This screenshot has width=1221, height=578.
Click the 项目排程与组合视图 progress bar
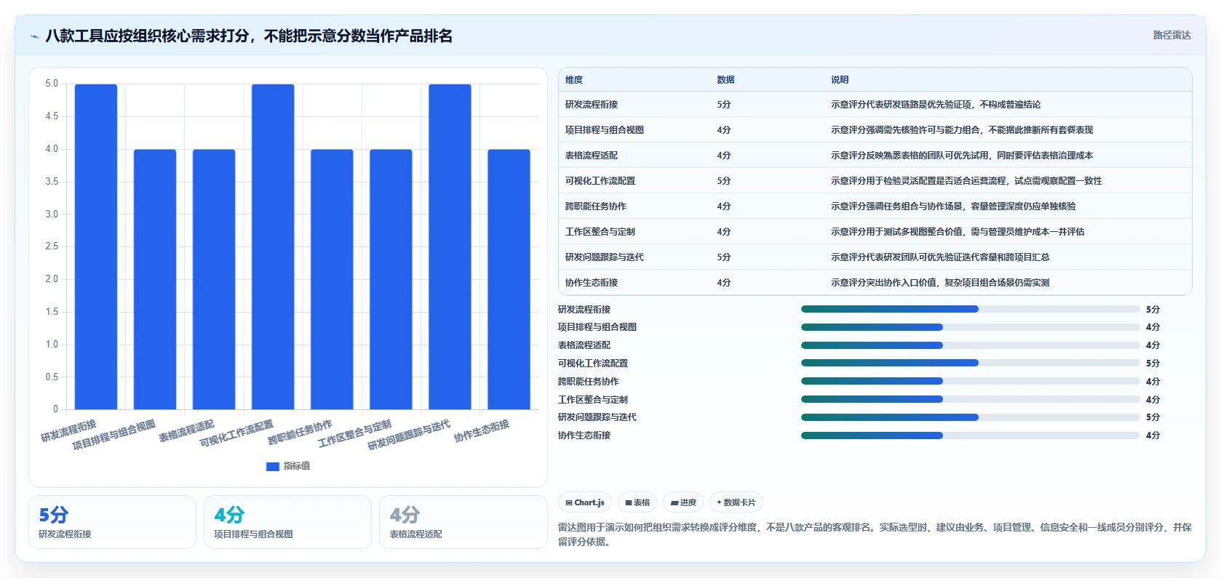pyautogui.click(x=970, y=327)
